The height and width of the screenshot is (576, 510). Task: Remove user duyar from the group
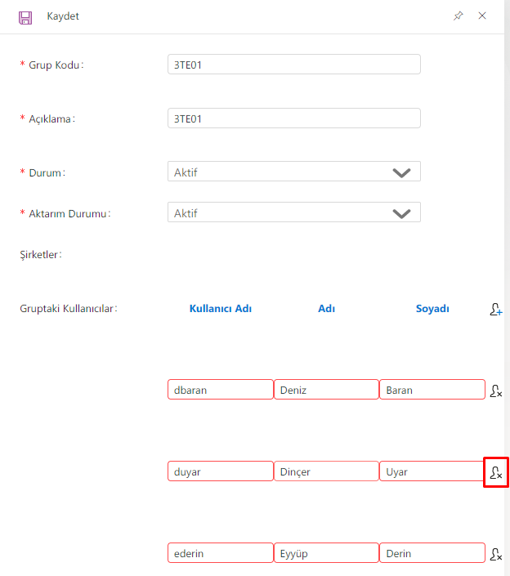[496, 472]
